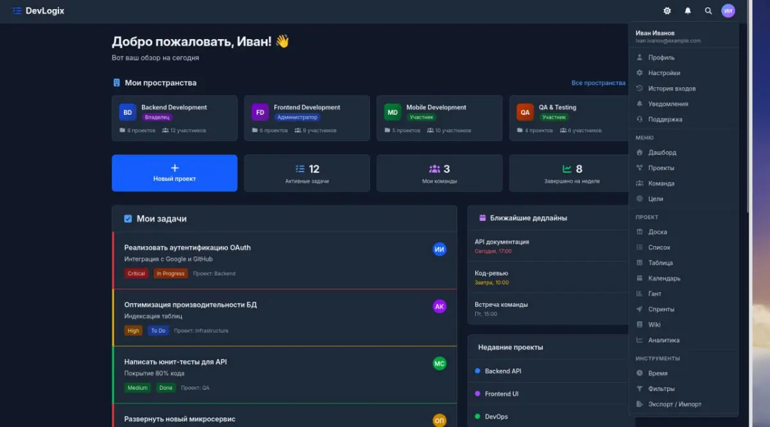Click the Critical priority tag
770x427 pixels.
tap(136, 274)
